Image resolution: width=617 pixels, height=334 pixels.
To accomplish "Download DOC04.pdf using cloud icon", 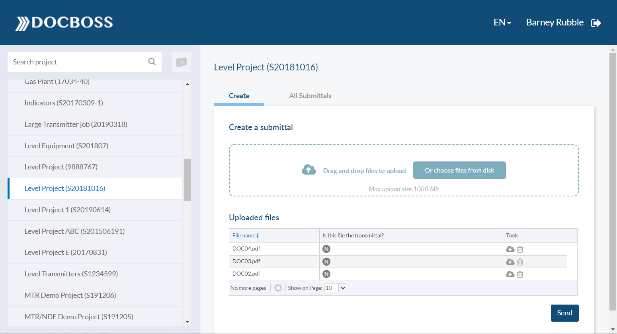I will 510,249.
